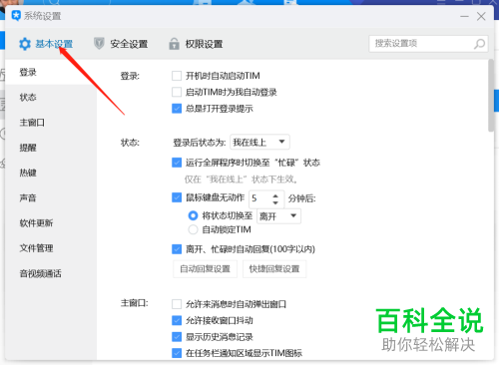
Task: Open the 离开 status dropdown
Action: point(278,216)
